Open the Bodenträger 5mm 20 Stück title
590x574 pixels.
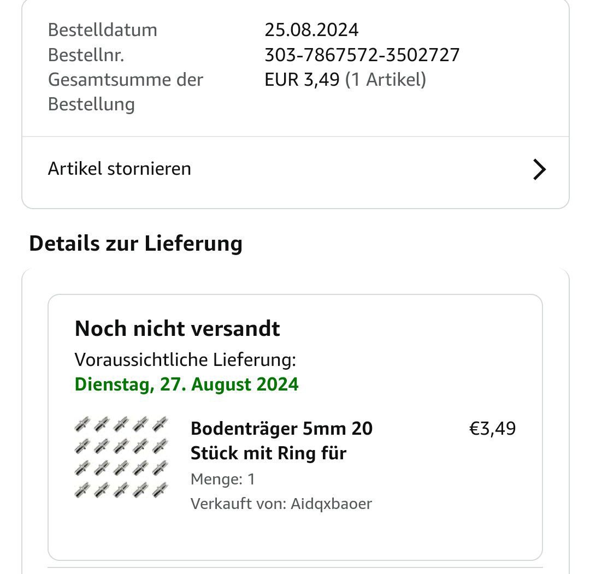281,429
